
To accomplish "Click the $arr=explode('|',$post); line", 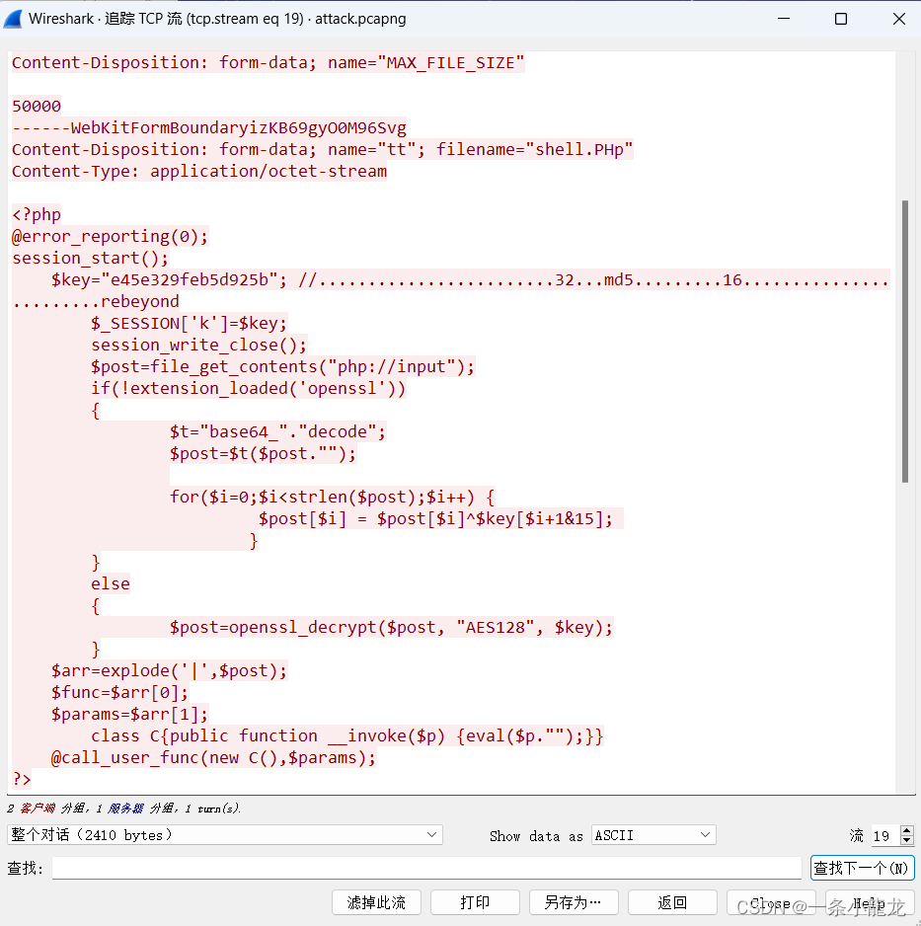I will [x=169, y=671].
